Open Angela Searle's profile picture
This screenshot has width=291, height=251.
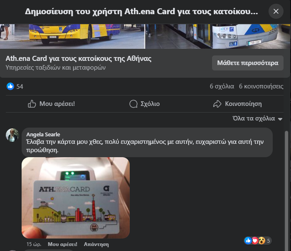pyautogui.click(x=12, y=135)
